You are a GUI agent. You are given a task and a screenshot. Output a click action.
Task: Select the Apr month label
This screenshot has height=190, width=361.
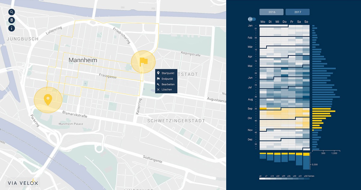pos(250,56)
